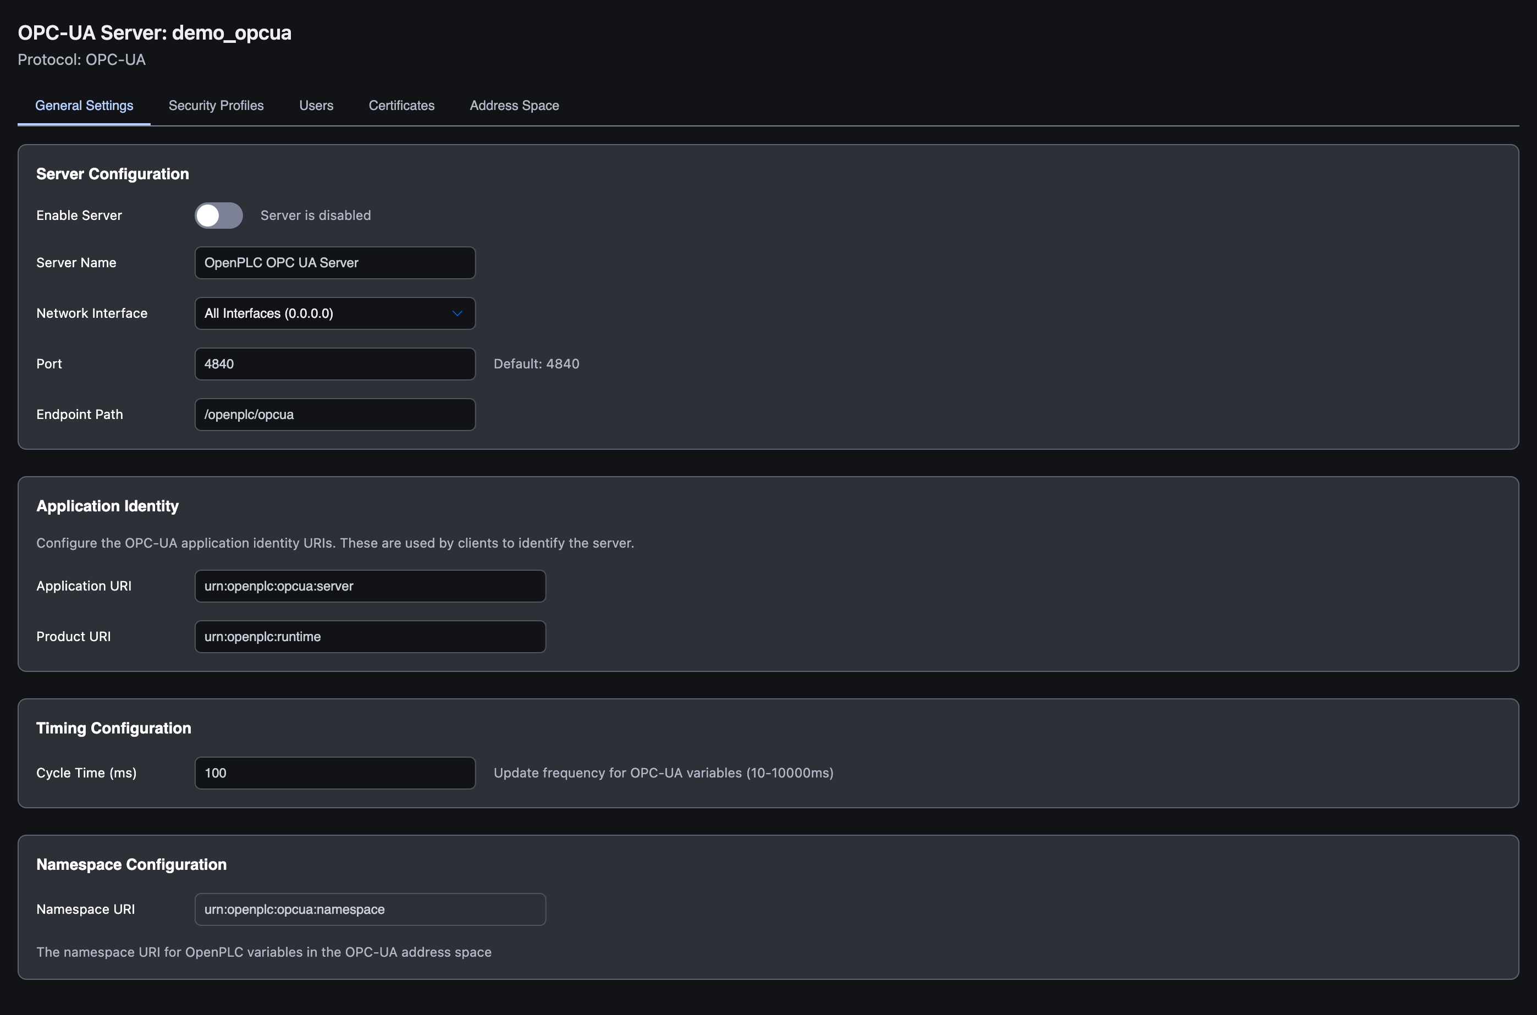Open the Address Space tab
This screenshot has width=1537, height=1015.
(514, 106)
